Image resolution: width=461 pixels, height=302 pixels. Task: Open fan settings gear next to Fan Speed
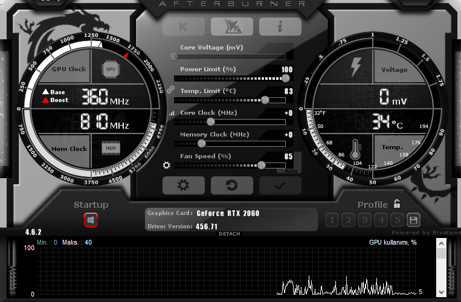tap(166, 165)
